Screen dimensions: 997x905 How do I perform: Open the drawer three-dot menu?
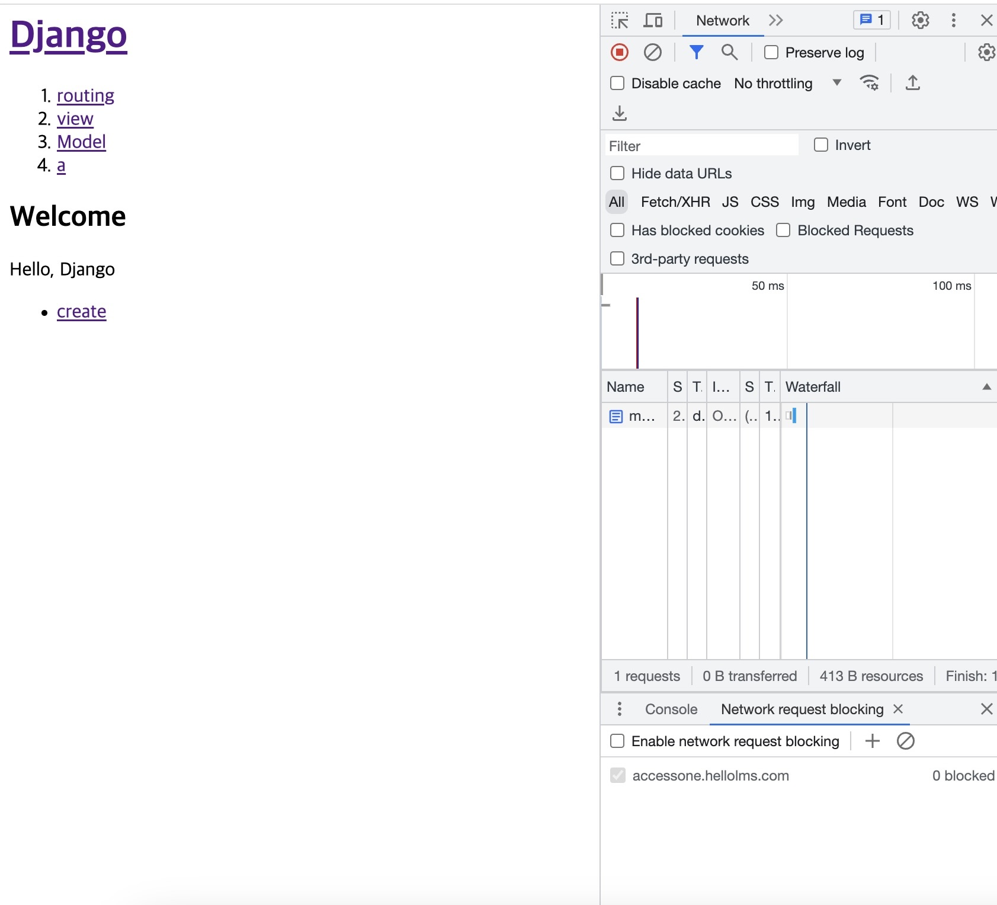tap(619, 709)
